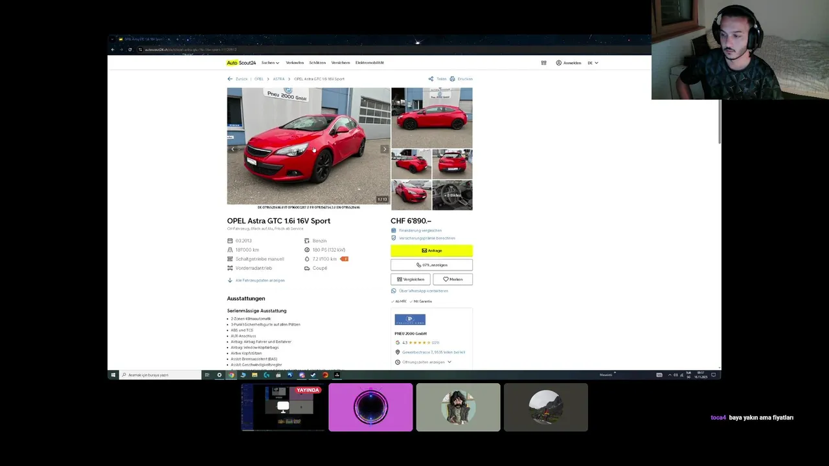Go back with the Zurück arrow link
This screenshot has width=829, height=466.
238,79
